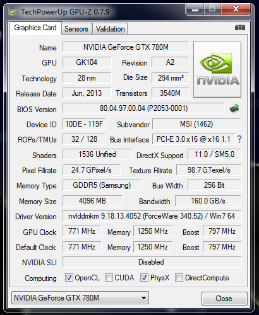The height and width of the screenshot is (315, 259).
Task: Click the DirectX Support label
Action: pos(160,156)
